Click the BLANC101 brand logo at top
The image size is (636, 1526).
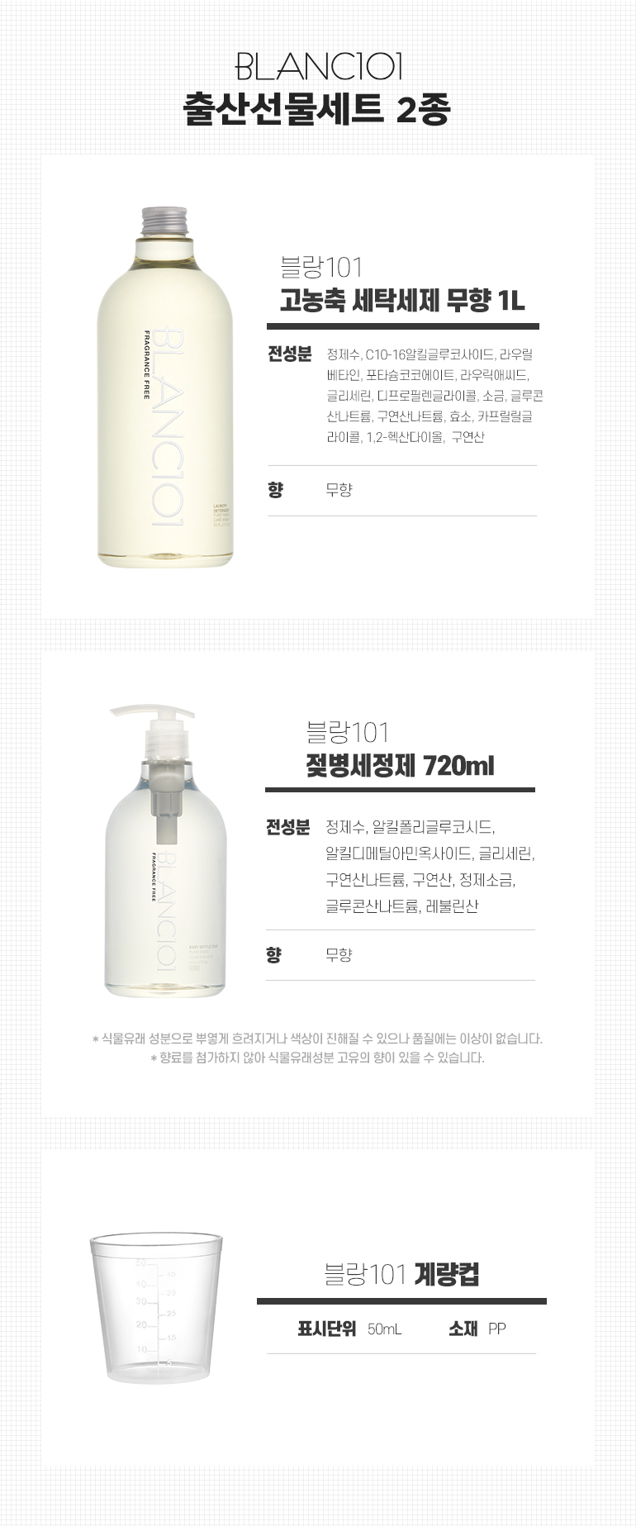[x=318, y=67]
